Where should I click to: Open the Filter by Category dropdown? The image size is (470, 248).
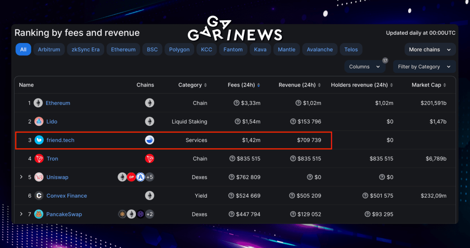click(424, 67)
